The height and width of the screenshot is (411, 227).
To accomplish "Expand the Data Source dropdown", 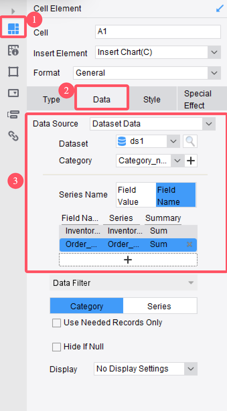I will tap(209, 124).
